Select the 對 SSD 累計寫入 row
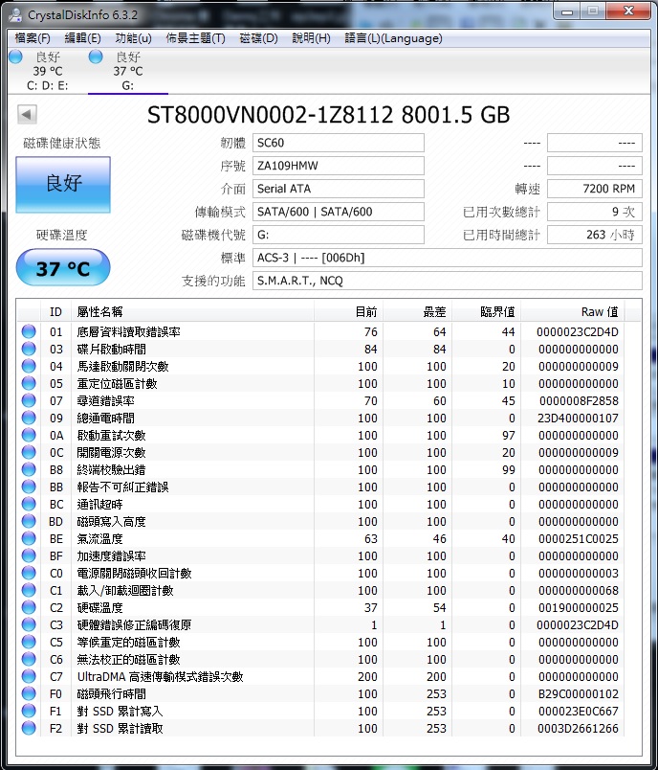 (x=322, y=711)
